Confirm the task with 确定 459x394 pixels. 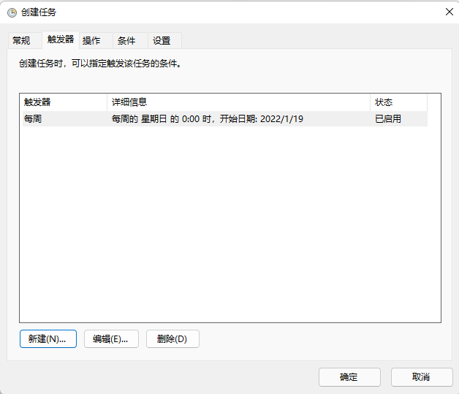pyautogui.click(x=349, y=377)
